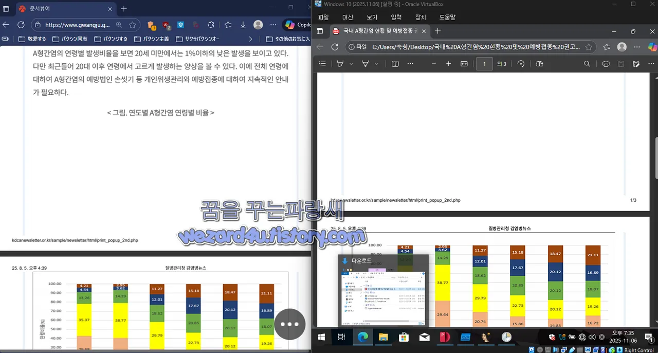Open VirtualBox 머신 menu
This screenshot has height=353, width=658.
[348, 17]
